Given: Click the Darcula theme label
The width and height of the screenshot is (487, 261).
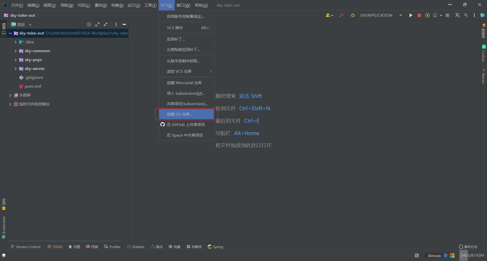Looking at the screenshot, I should click(434, 256).
